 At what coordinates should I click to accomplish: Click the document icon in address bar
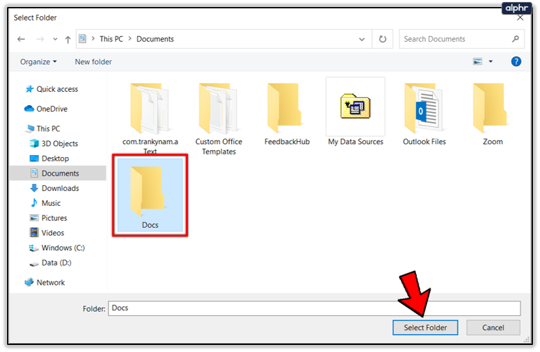point(83,38)
